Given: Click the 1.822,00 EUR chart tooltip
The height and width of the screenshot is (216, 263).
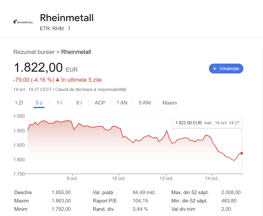Looking at the screenshot, I should pos(207,123).
